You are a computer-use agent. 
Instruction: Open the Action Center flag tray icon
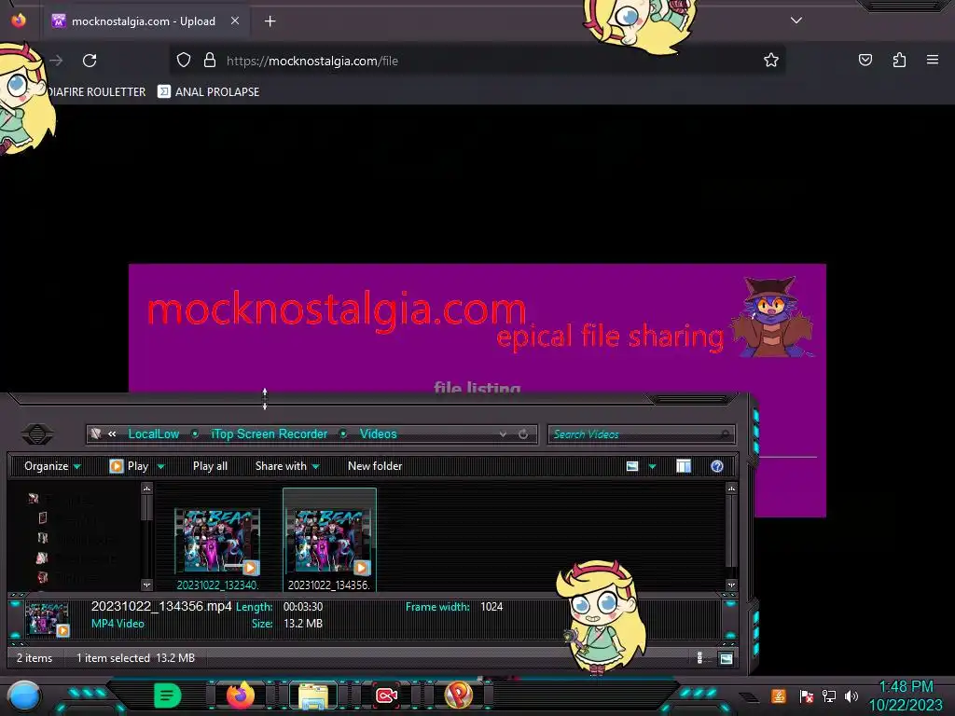click(x=806, y=695)
